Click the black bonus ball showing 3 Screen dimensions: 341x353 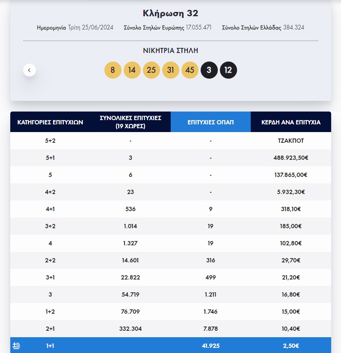209,70
